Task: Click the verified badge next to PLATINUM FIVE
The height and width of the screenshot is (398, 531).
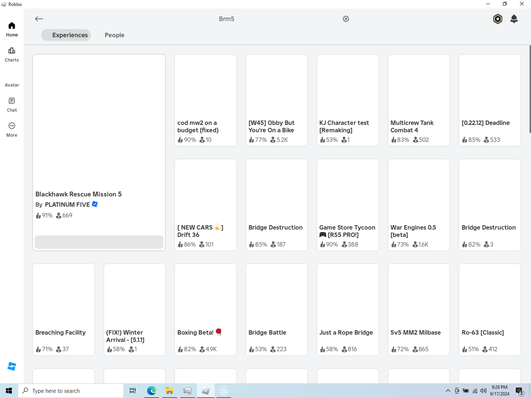Action: pyautogui.click(x=95, y=204)
